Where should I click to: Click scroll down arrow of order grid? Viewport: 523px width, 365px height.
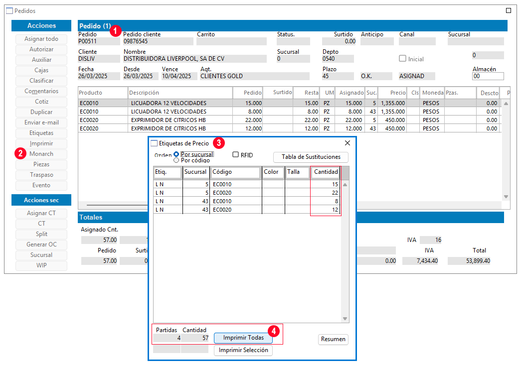506,197
